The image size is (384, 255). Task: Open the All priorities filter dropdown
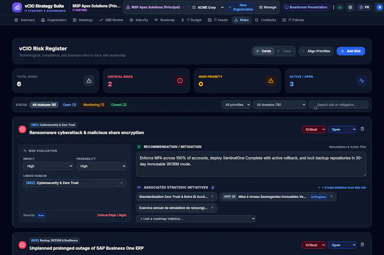click(236, 105)
